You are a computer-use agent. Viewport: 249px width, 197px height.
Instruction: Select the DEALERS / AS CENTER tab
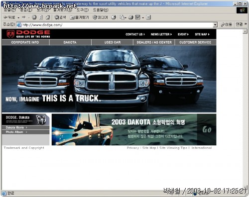click(154, 42)
